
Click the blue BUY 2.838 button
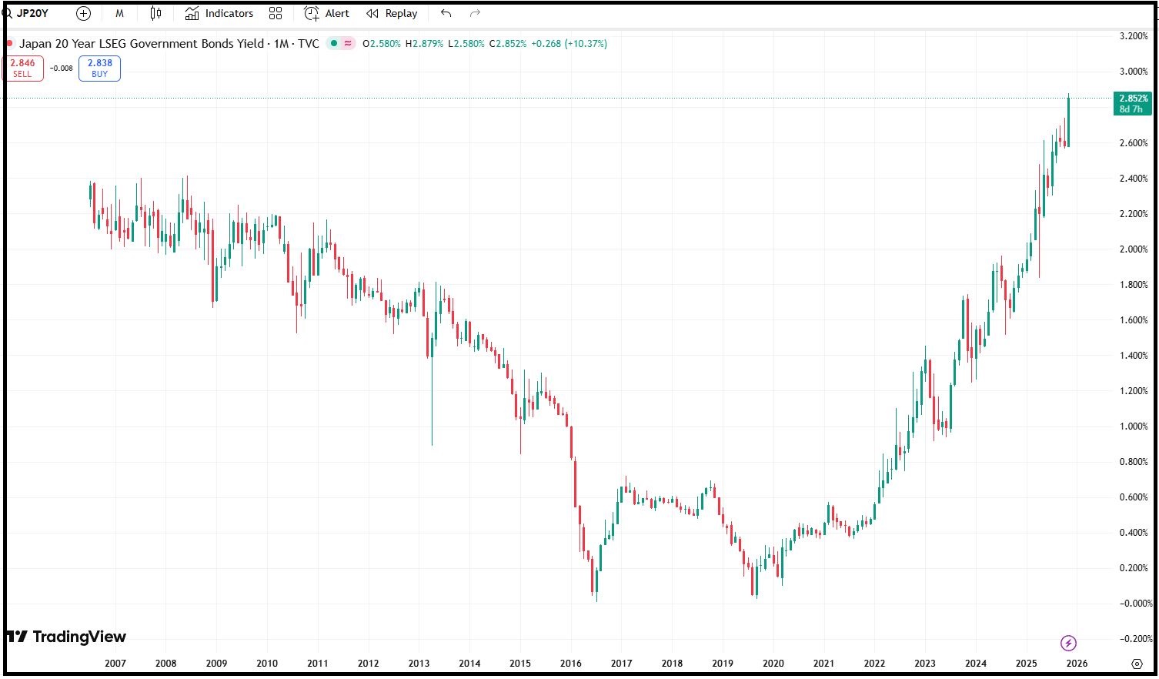99,69
